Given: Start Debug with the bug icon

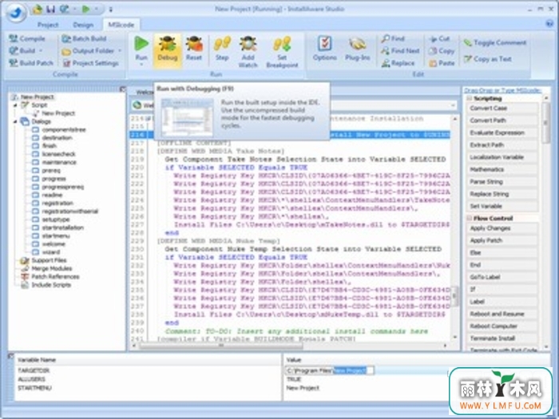Looking at the screenshot, I should (167, 49).
